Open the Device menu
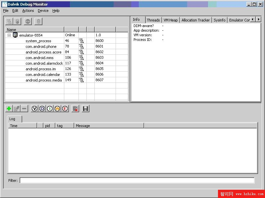This screenshot has width=265, height=198. (43, 11)
